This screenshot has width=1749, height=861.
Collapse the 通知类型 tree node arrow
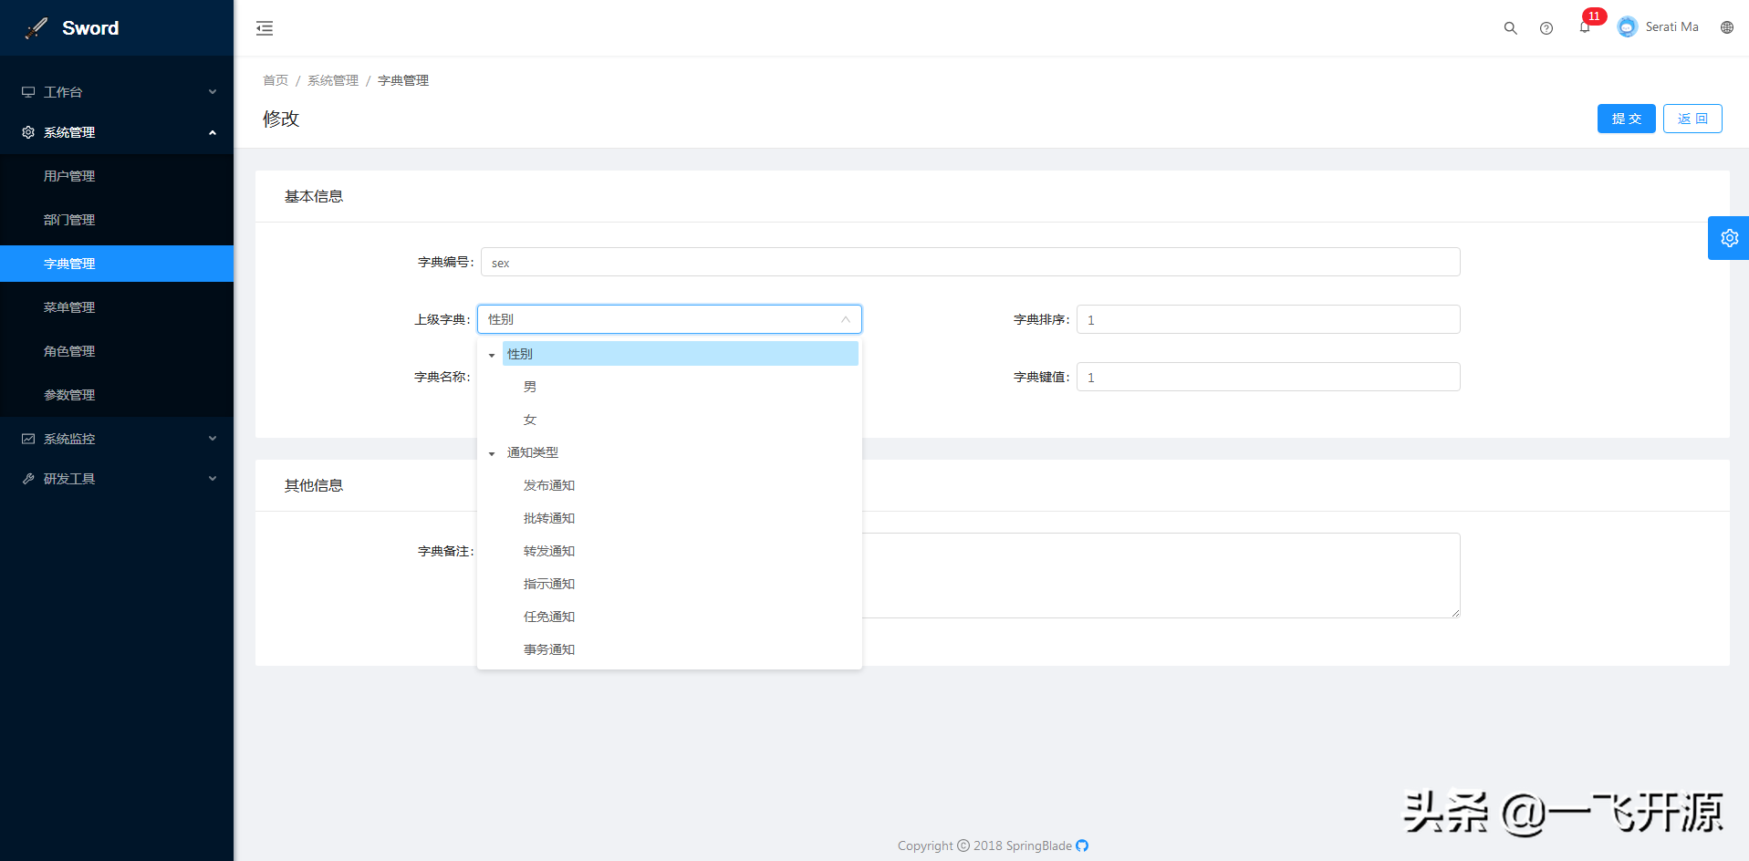pos(492,453)
